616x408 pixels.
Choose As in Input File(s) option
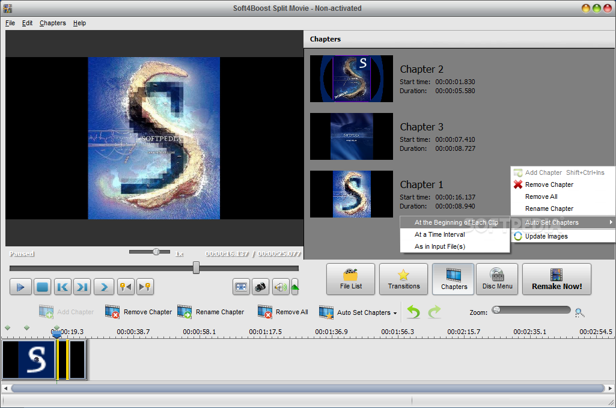click(x=455, y=246)
